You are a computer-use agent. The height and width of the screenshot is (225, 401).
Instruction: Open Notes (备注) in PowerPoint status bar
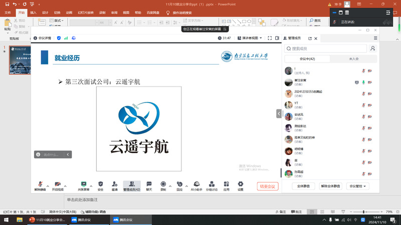click(281, 211)
